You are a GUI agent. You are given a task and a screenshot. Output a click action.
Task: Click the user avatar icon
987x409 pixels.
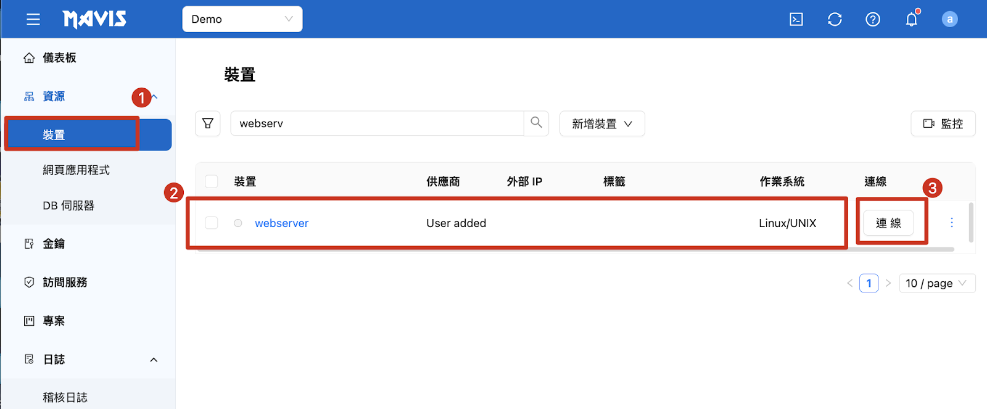tap(949, 20)
